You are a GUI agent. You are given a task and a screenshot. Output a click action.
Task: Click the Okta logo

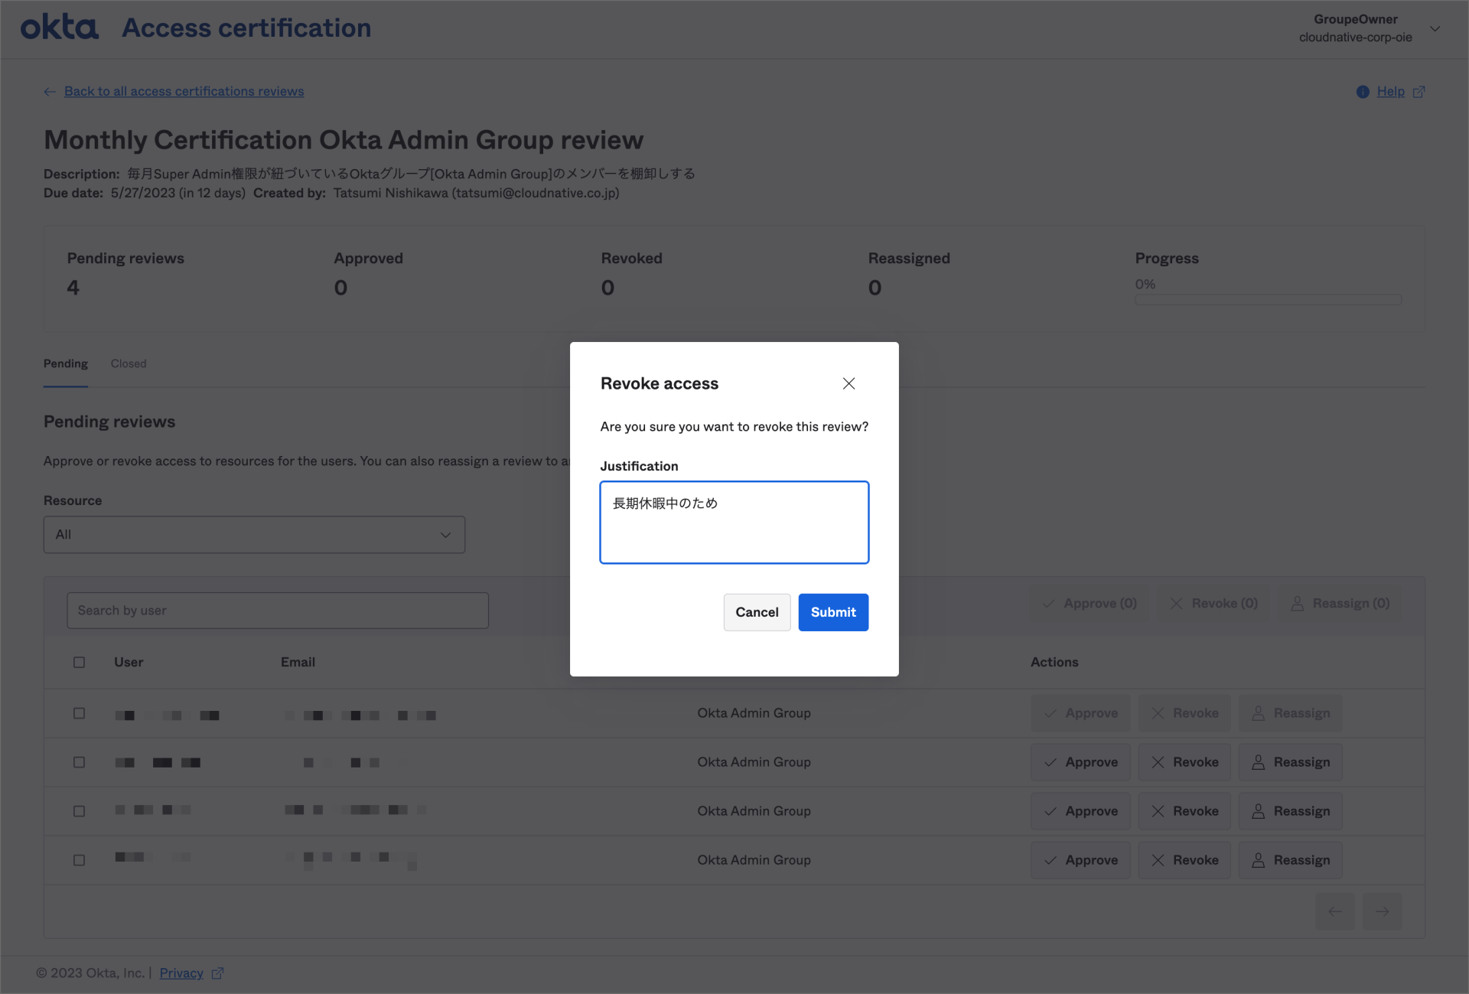[x=60, y=27]
